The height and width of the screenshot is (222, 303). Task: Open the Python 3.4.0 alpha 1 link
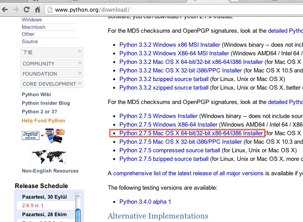[145, 202]
